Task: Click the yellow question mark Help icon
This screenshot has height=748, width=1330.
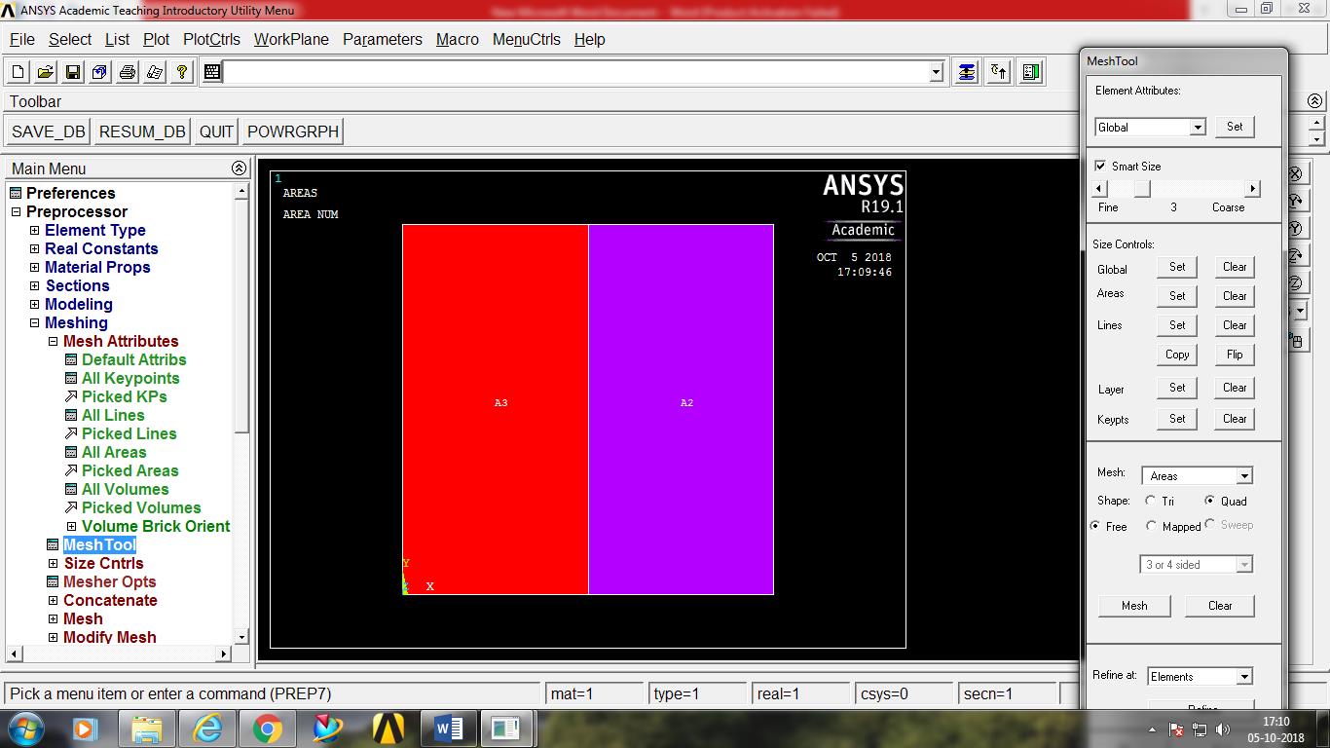Action: (182, 72)
